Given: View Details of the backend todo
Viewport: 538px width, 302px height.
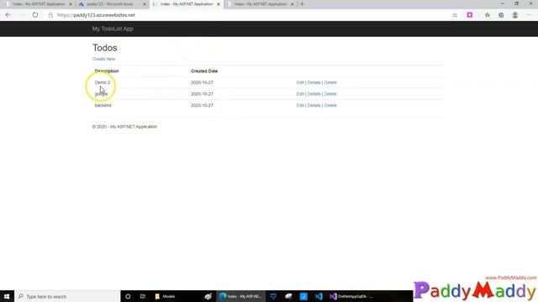Looking at the screenshot, I should point(314,106).
